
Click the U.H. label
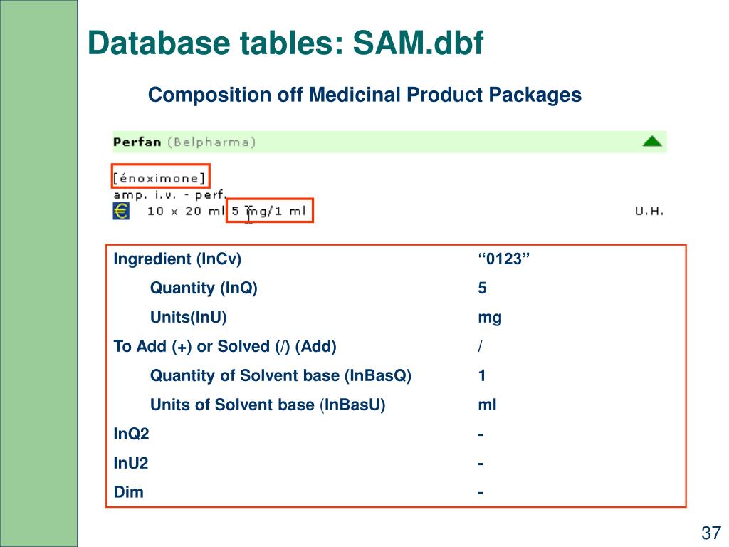(x=648, y=212)
